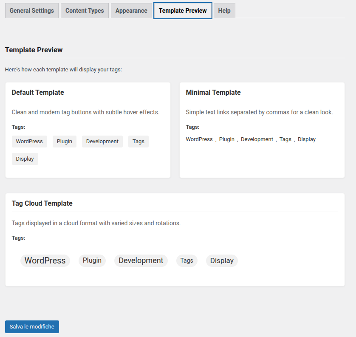Select the Template Preview tab
The image size is (356, 337).
click(183, 11)
